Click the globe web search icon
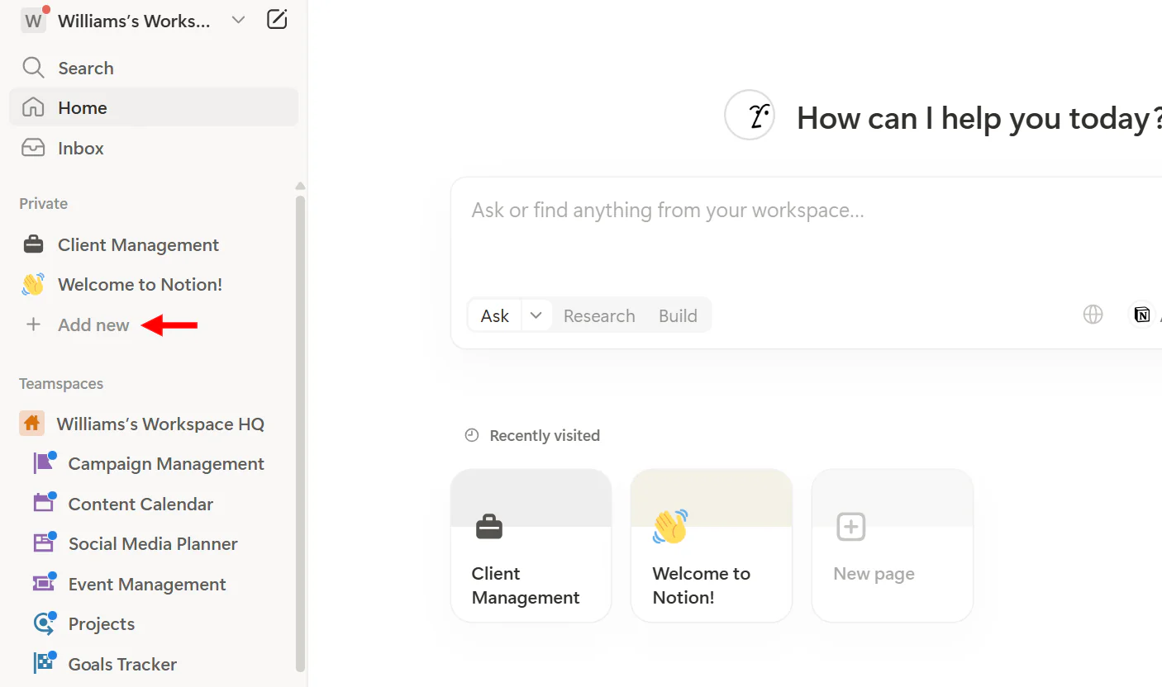This screenshot has width=1162, height=687. 1093,315
